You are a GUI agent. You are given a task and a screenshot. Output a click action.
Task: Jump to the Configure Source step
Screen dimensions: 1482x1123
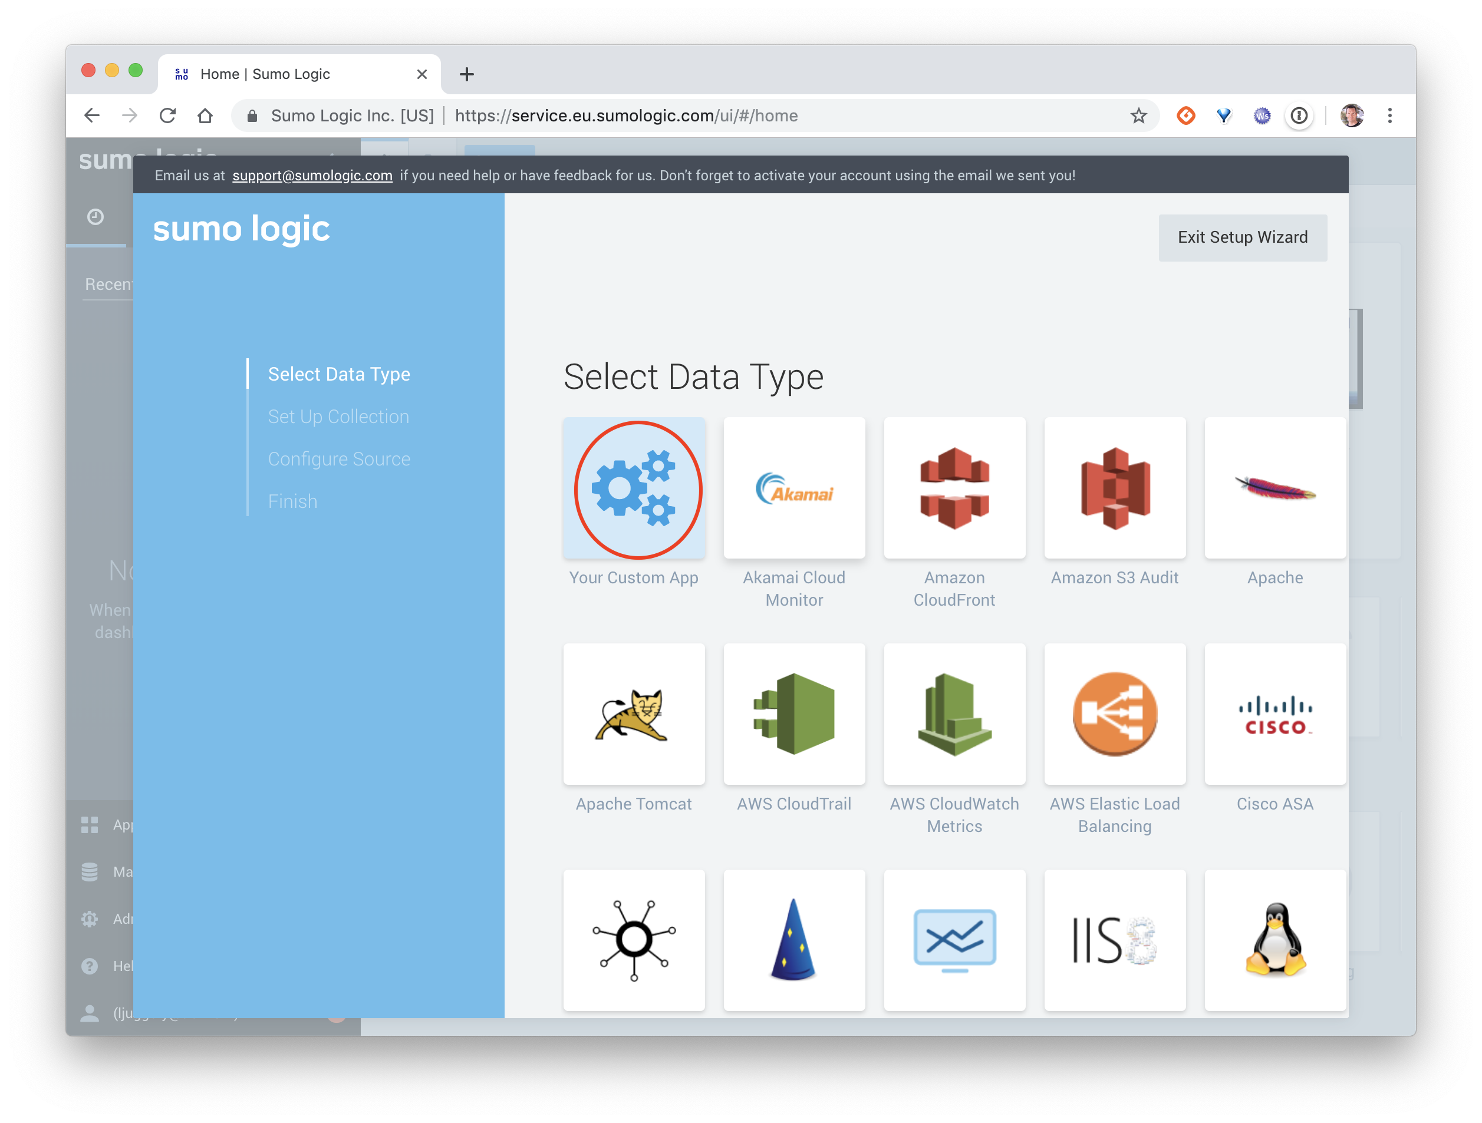point(339,459)
